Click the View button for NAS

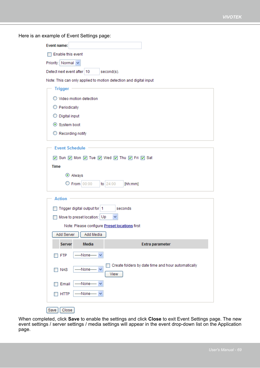pyautogui.click(x=114, y=274)
